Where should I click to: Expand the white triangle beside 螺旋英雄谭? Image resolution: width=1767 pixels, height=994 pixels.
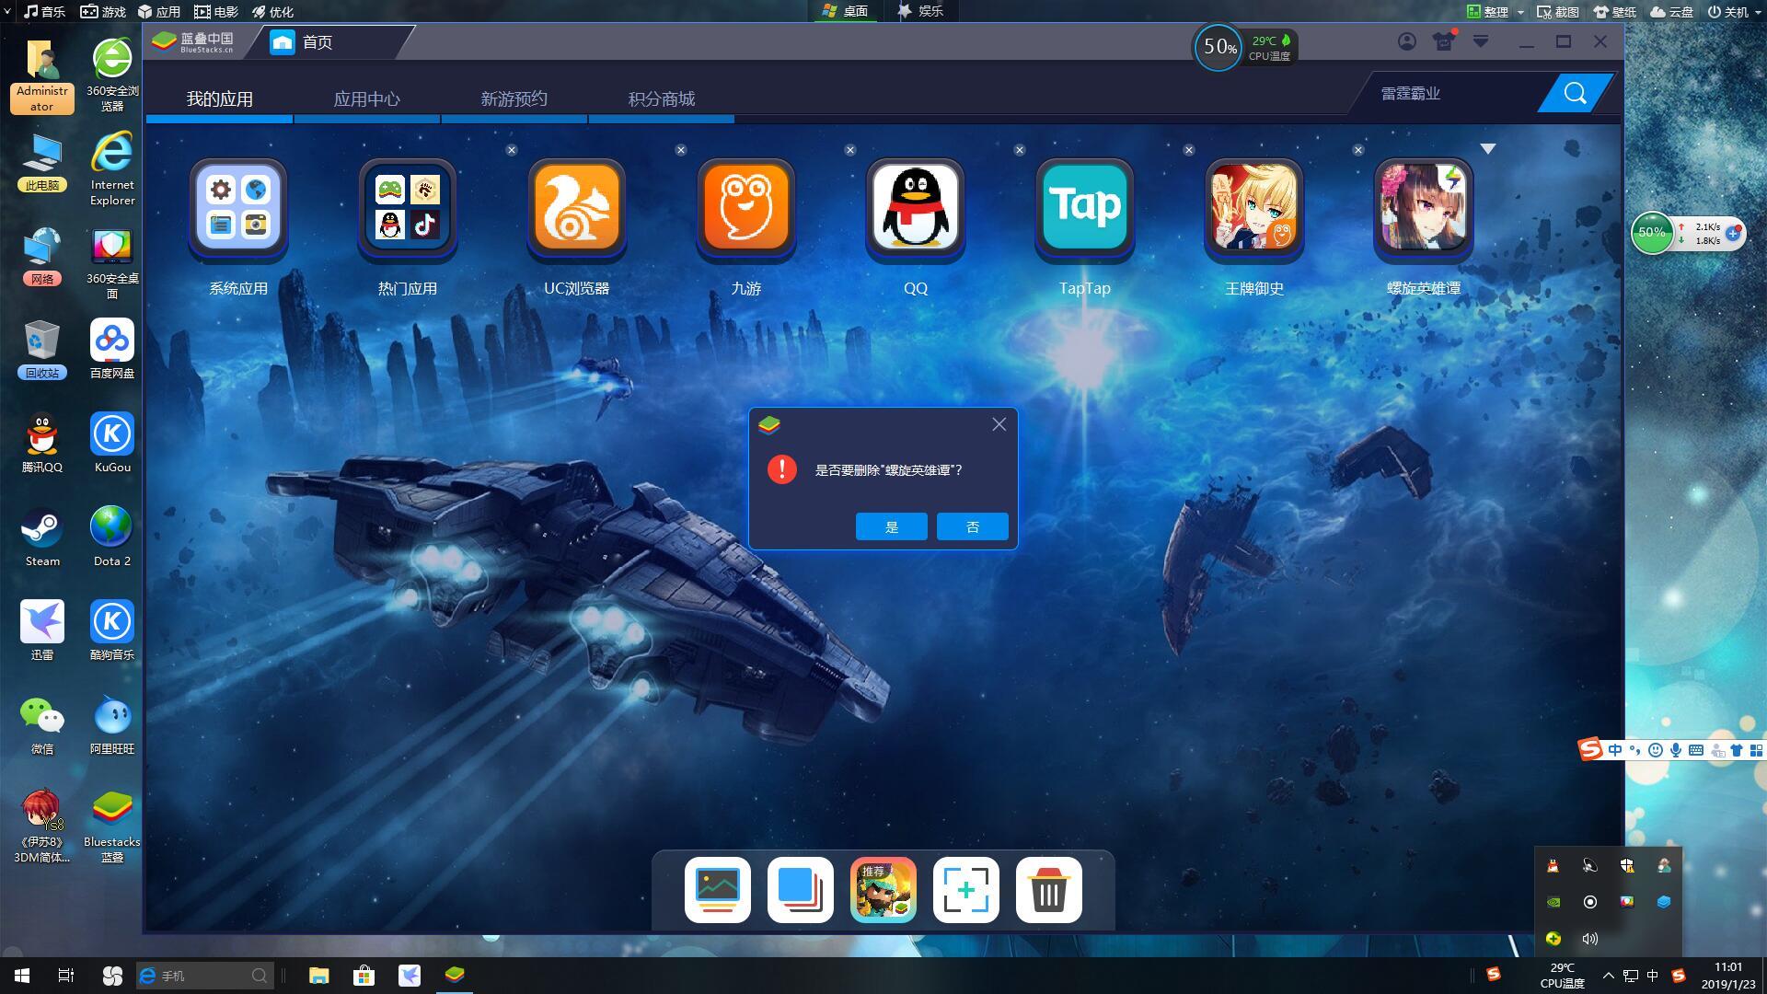tap(1488, 149)
